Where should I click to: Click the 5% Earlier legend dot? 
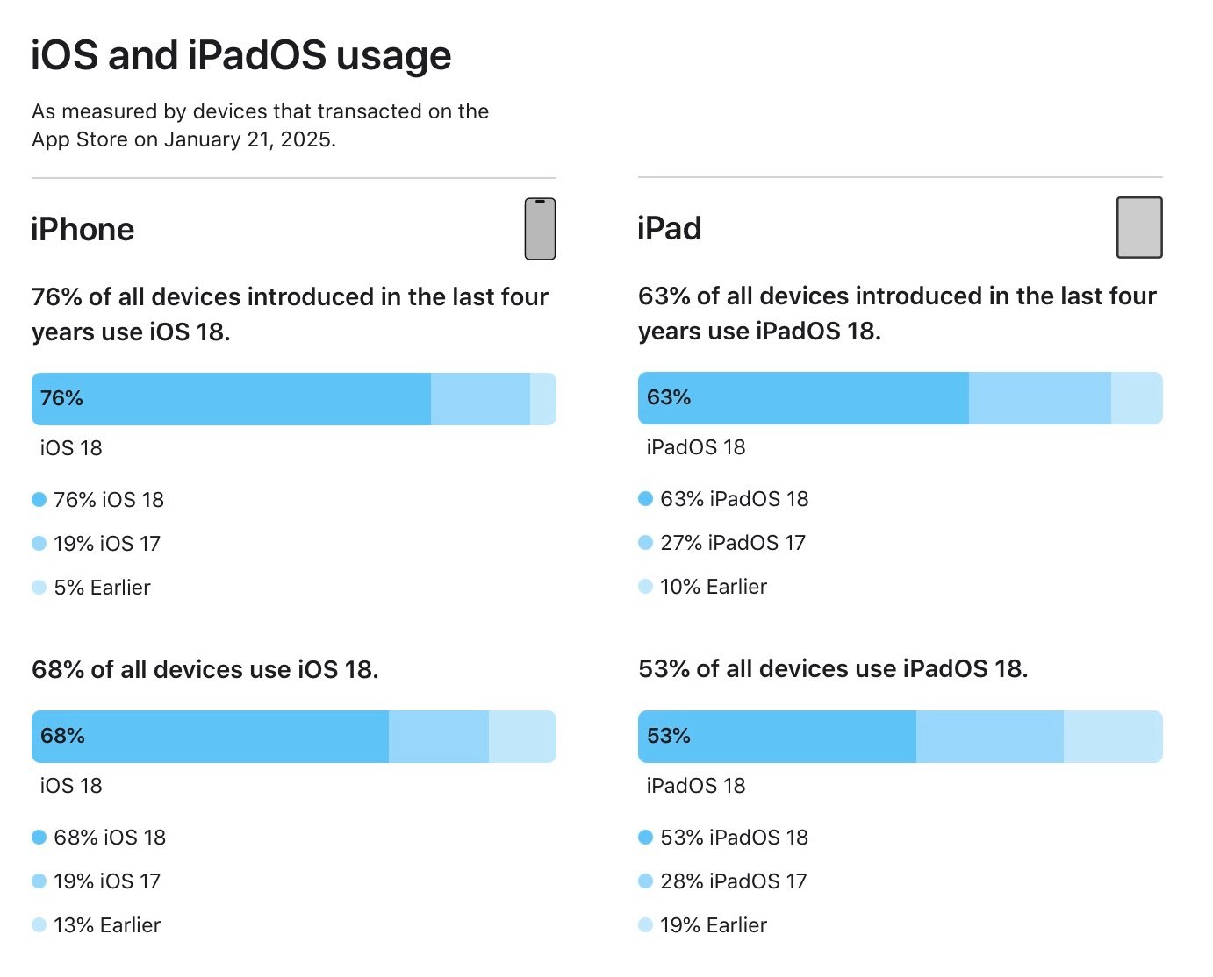[39, 588]
